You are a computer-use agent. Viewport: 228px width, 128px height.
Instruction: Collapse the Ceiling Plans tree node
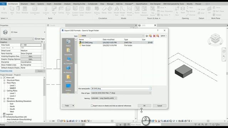[4, 91]
